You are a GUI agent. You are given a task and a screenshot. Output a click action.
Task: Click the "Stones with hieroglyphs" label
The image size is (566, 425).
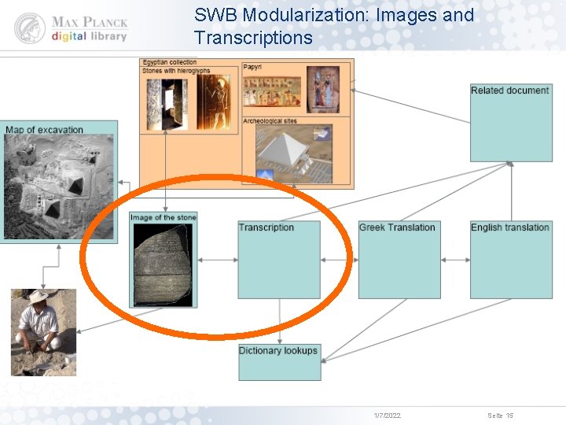[x=176, y=71]
